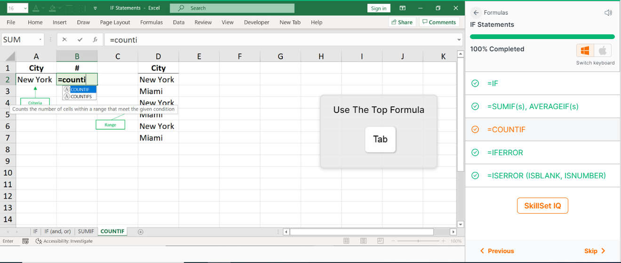This screenshot has height=263, width=621.
Task: Select the COUNTIF sheet tab
Action: 112,231
